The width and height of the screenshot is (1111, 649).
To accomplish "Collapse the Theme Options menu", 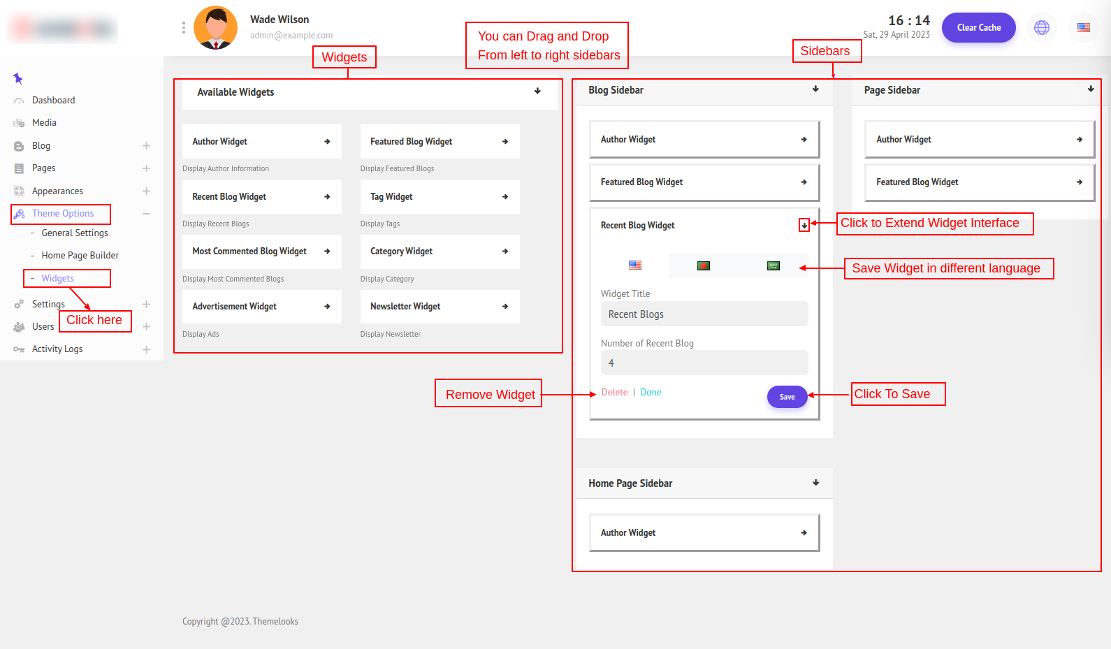I will tap(146, 214).
